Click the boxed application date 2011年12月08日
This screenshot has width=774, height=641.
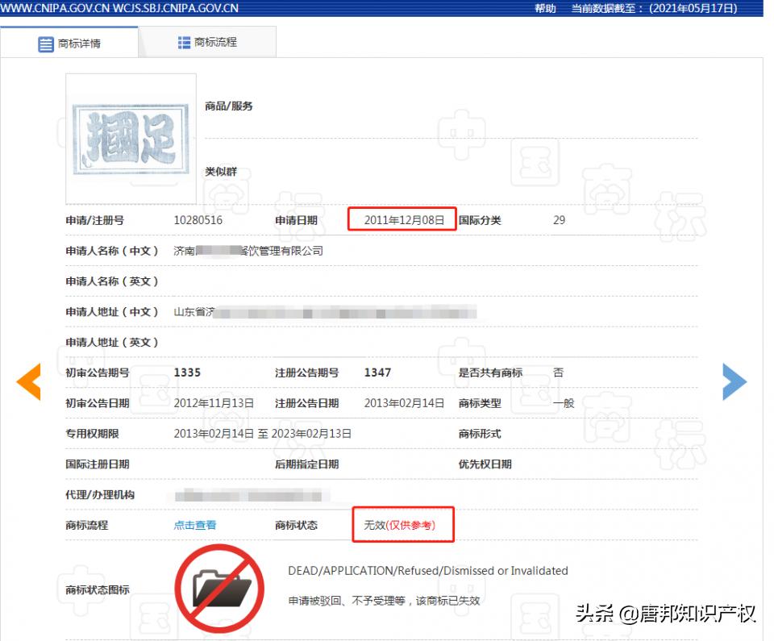pyautogui.click(x=402, y=219)
